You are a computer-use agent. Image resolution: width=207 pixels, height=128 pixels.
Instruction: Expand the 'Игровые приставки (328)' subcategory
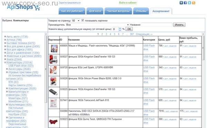click(x=7, y=72)
